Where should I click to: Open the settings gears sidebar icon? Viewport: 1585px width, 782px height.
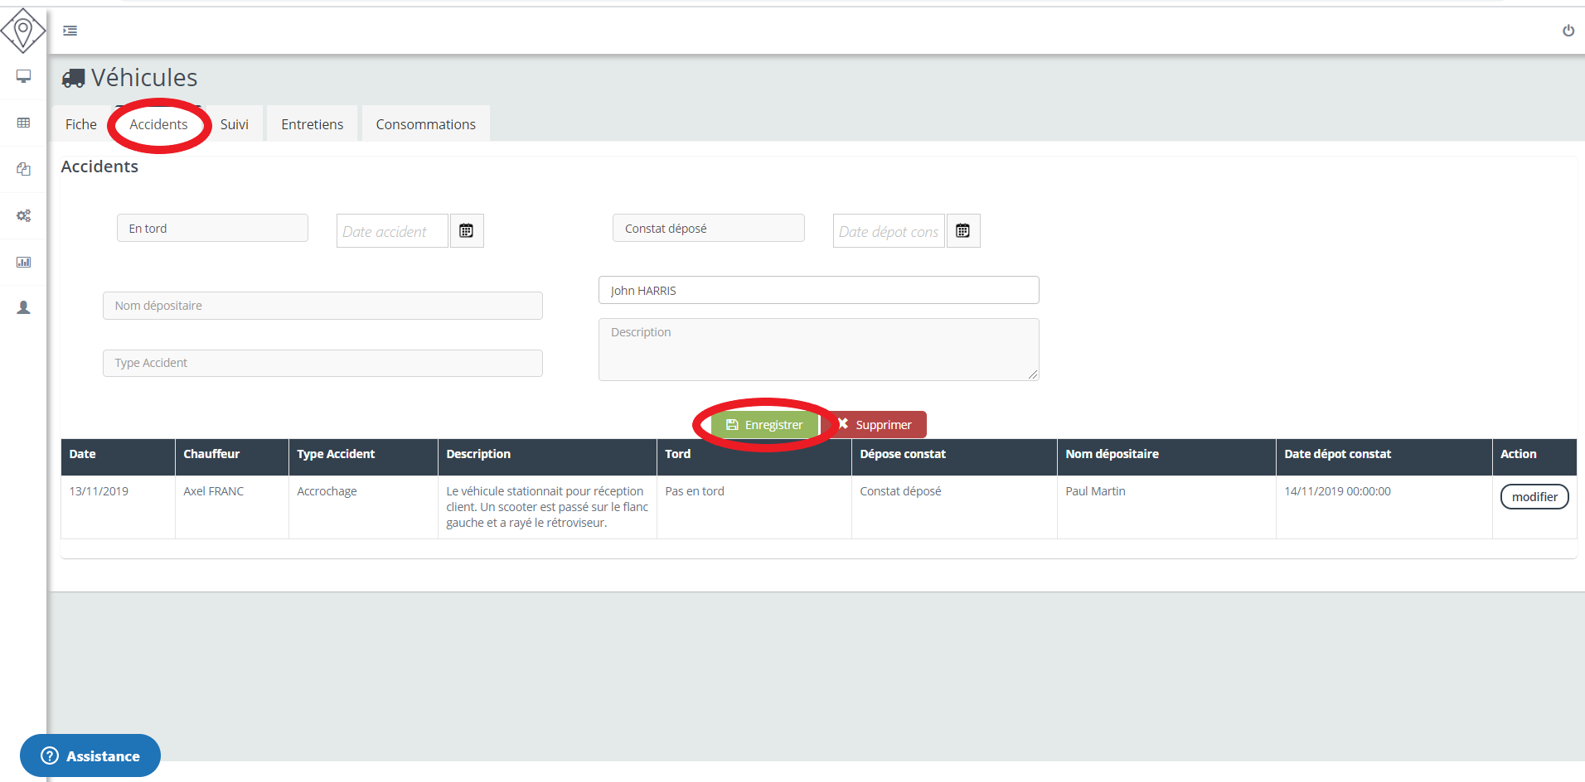[x=23, y=215]
